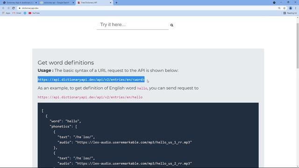Click the page vertical scrollbar thumb
Image resolution: width=299 pixels, height=168 pixels.
point(298,46)
